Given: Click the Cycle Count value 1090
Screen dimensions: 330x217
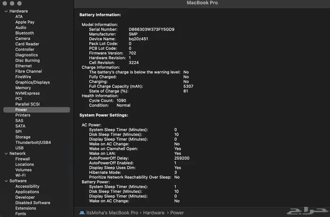Looking at the screenshot, I should (121, 101).
